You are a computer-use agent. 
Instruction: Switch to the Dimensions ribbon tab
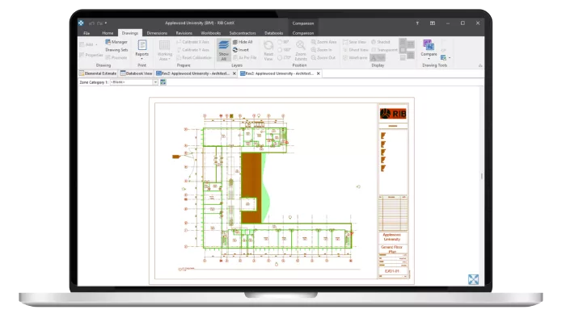(157, 33)
